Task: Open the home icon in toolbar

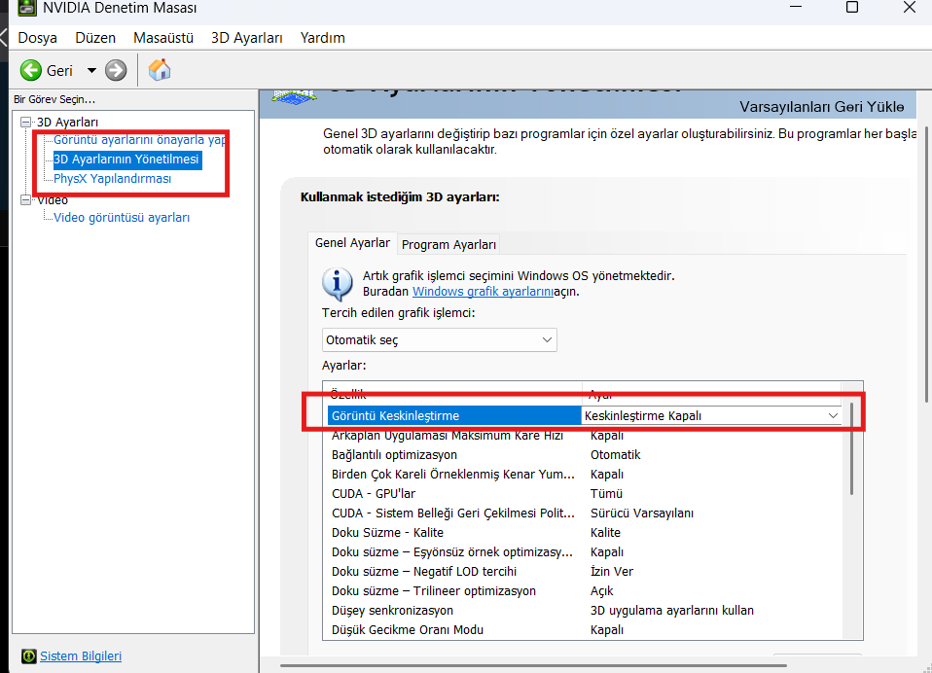Action: point(160,70)
